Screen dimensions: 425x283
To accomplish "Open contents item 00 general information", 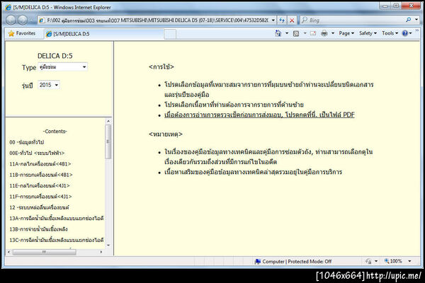I will tap(27, 142).
